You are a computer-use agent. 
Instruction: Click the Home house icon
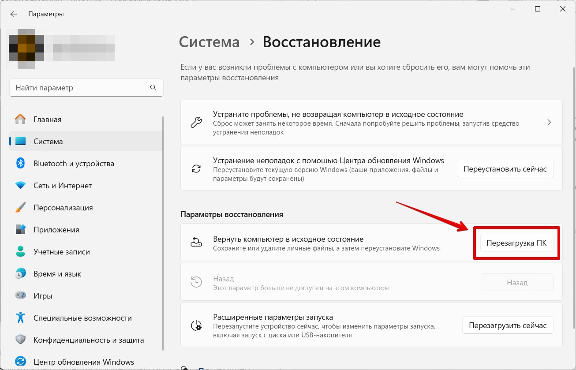coord(20,119)
